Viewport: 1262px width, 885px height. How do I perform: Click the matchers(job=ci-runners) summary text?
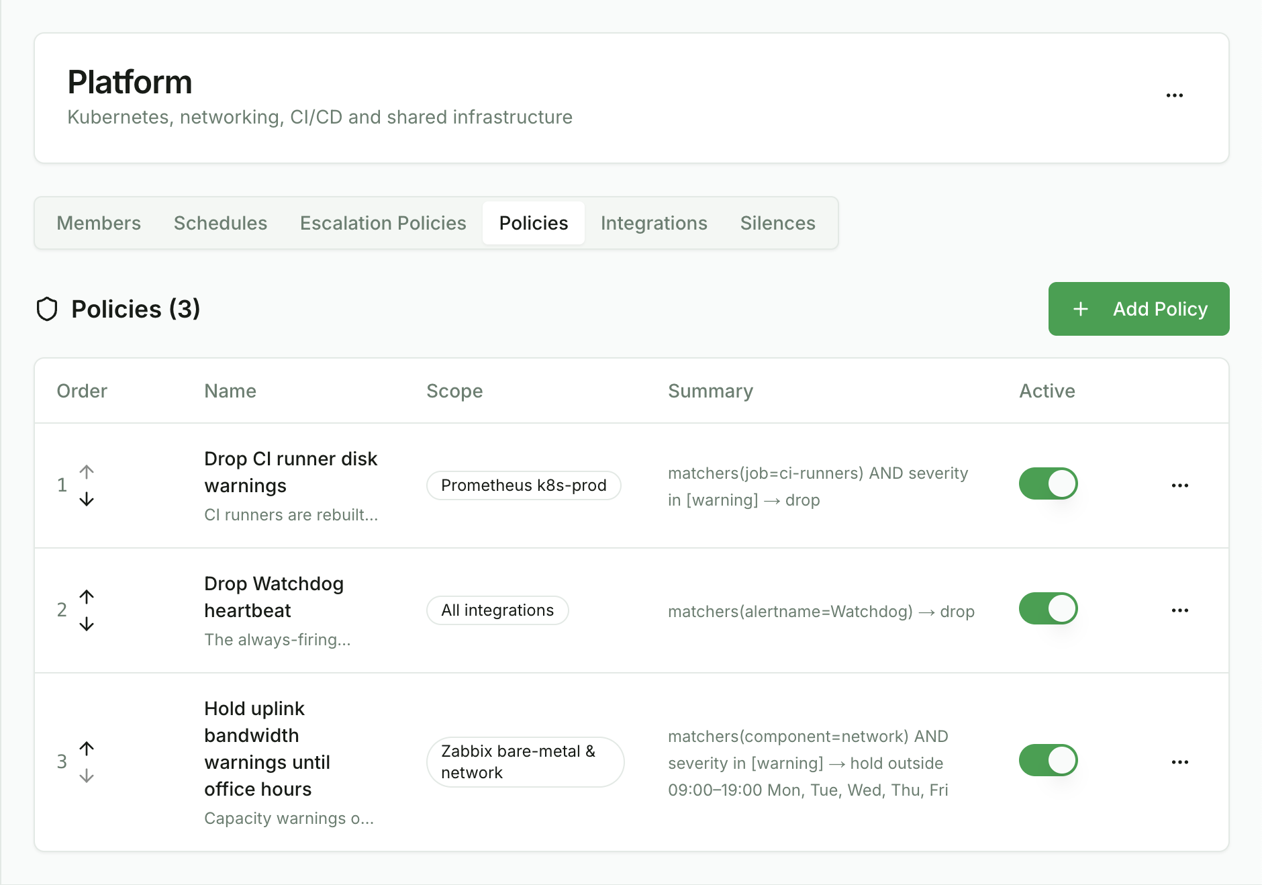(x=818, y=487)
